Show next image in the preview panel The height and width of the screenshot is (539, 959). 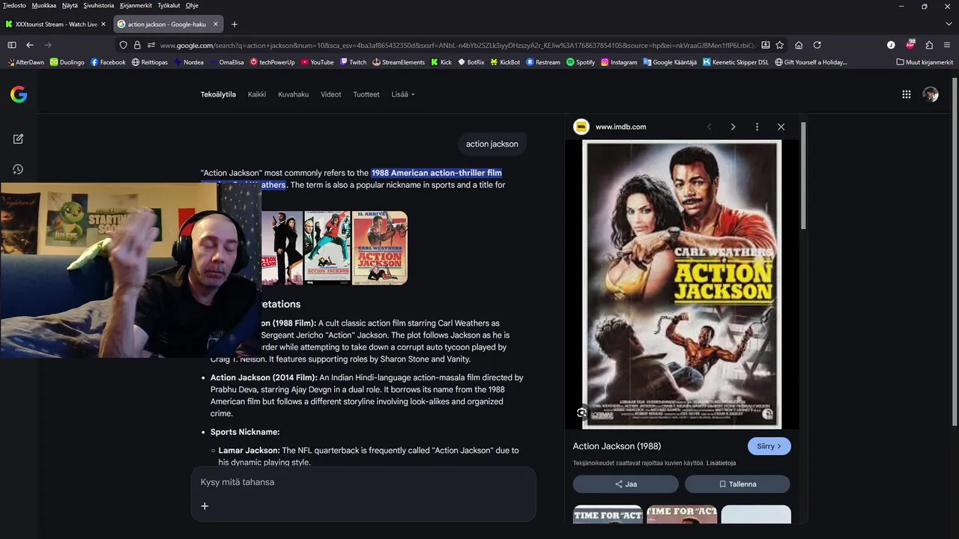733,127
